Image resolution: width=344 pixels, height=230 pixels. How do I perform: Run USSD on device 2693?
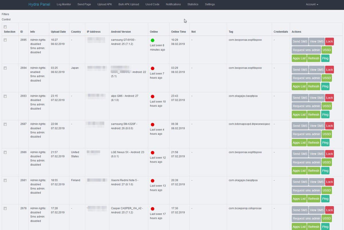327,106
